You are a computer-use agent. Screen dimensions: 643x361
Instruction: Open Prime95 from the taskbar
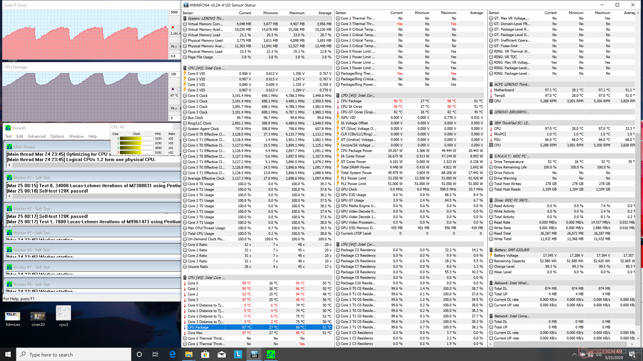pyautogui.click(x=271, y=354)
